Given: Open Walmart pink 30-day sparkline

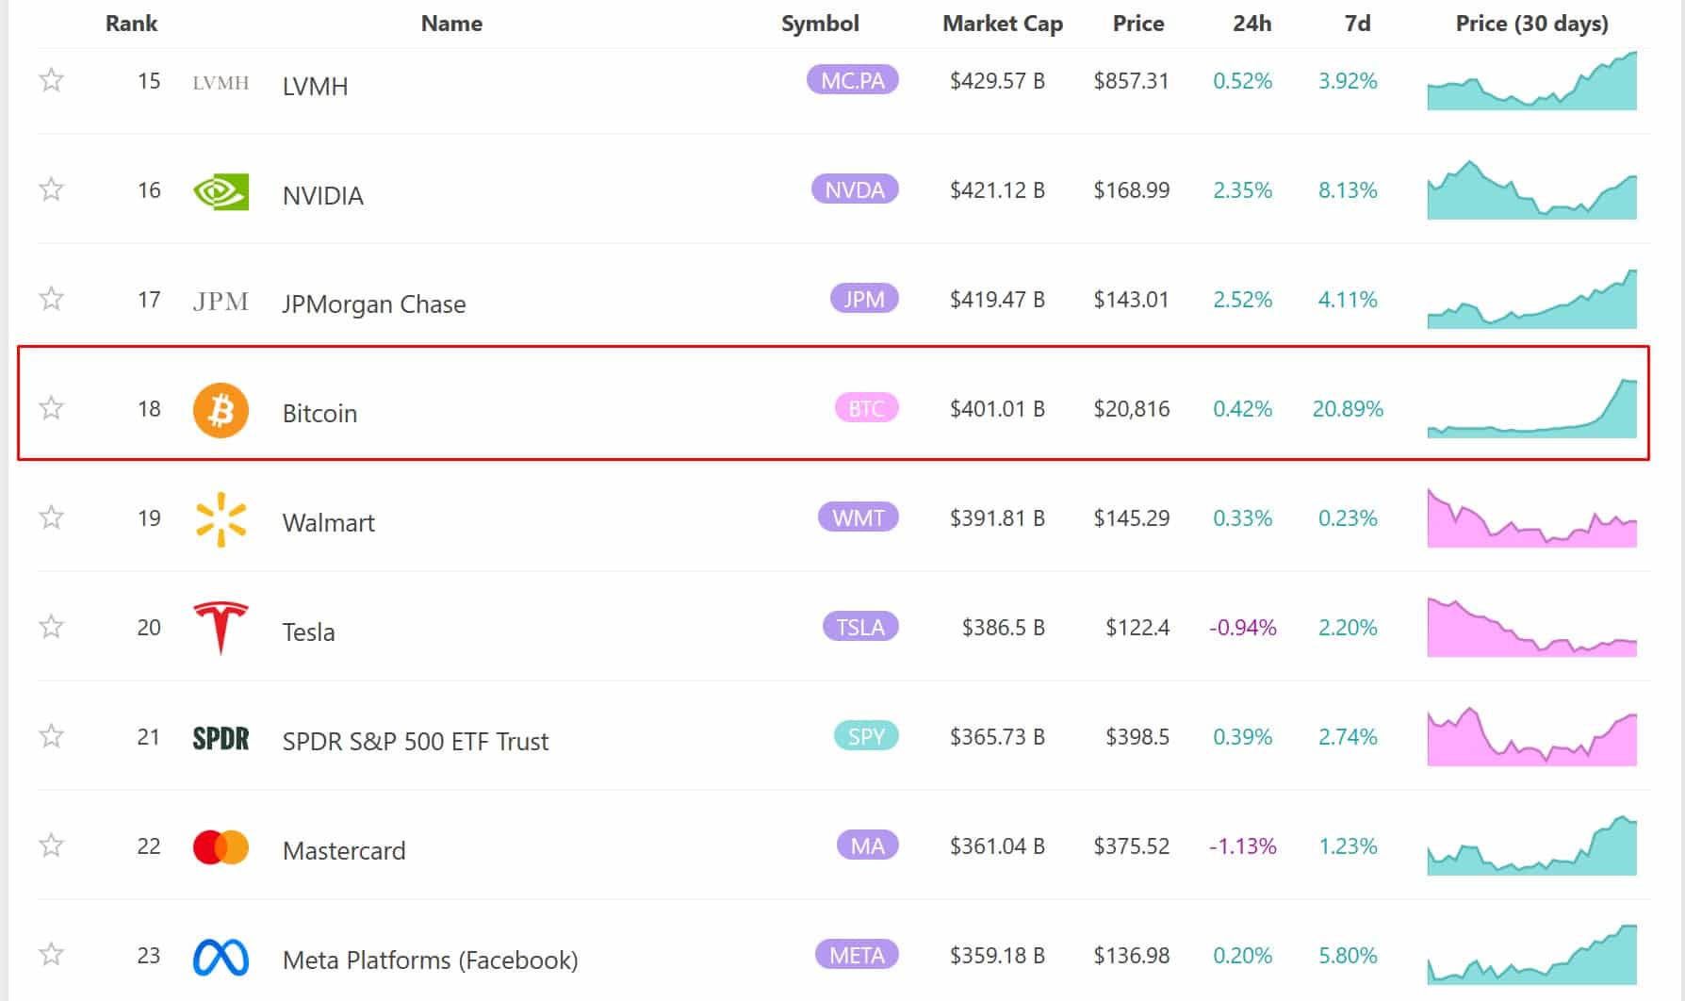Looking at the screenshot, I should click(x=1531, y=518).
